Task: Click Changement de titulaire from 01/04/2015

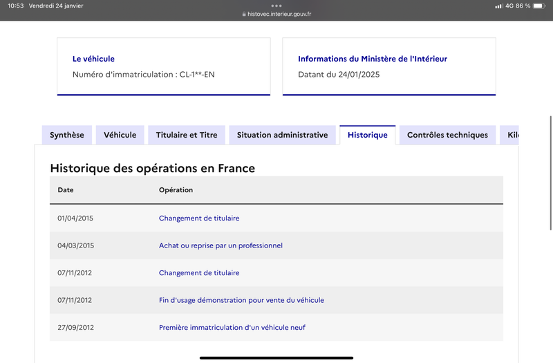Action: click(x=199, y=218)
